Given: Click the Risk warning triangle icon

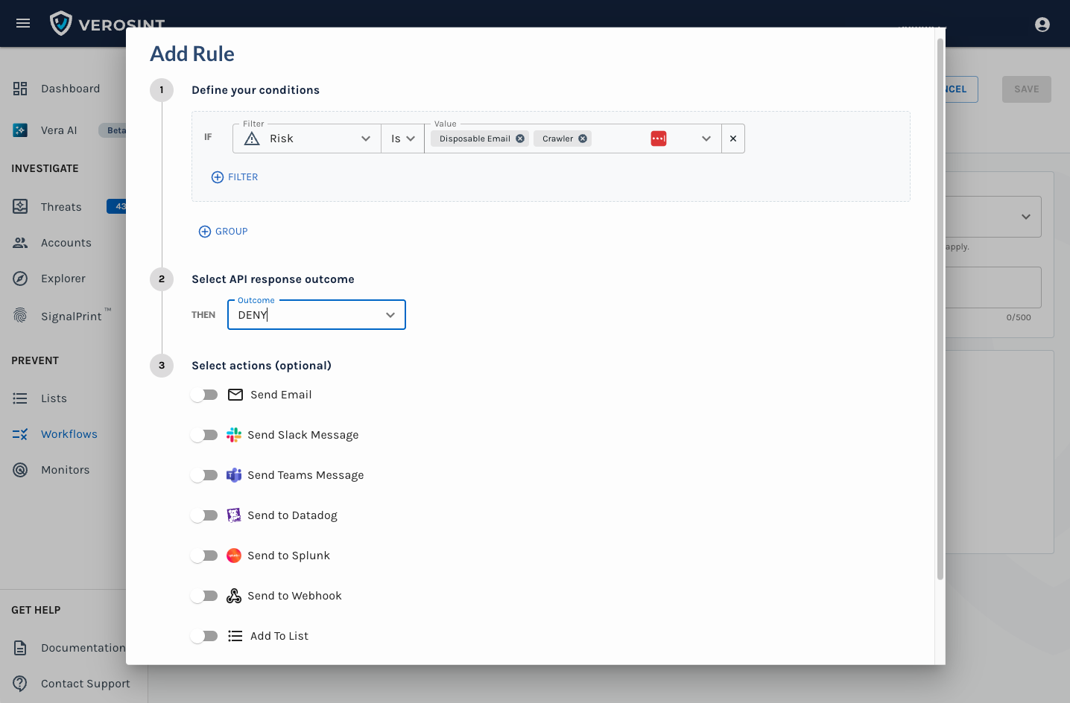Looking at the screenshot, I should 252,139.
